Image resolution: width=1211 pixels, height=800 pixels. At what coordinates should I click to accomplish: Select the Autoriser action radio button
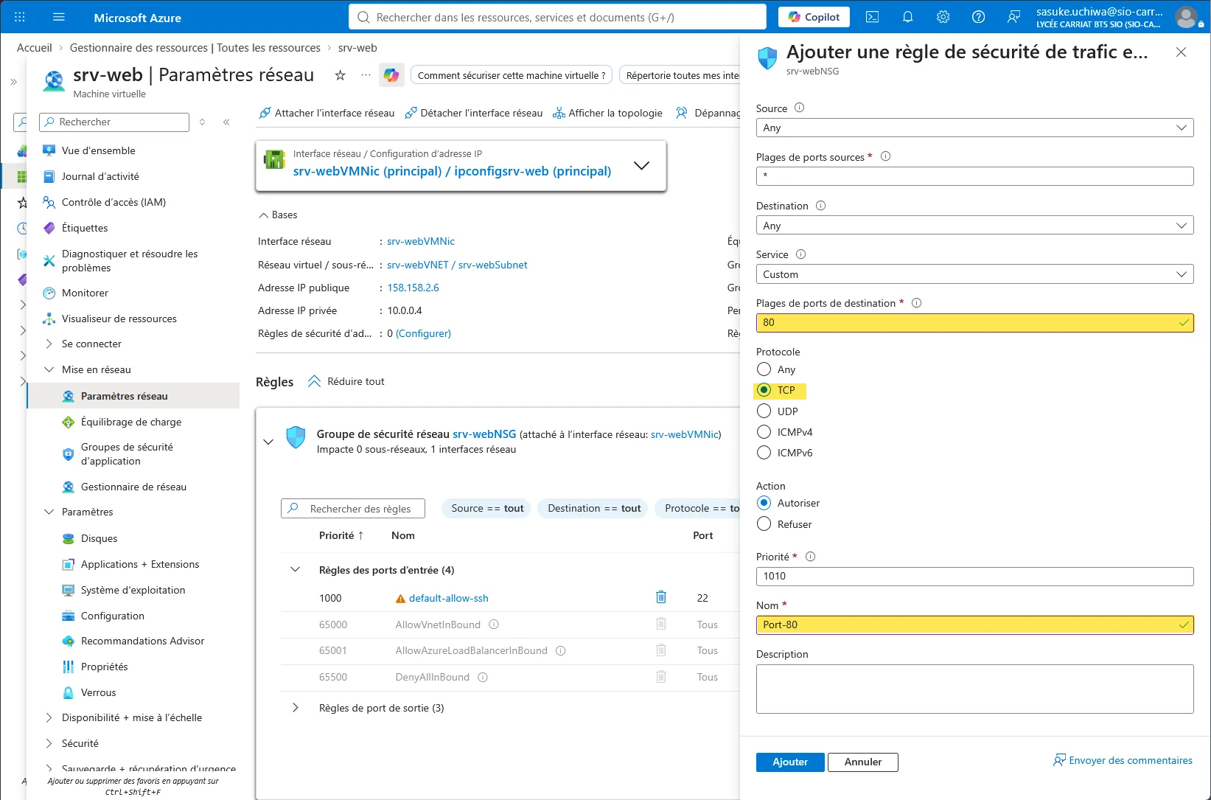pyautogui.click(x=764, y=503)
